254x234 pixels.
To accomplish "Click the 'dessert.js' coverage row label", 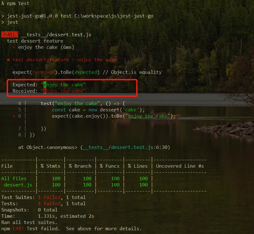I will coord(18,185).
